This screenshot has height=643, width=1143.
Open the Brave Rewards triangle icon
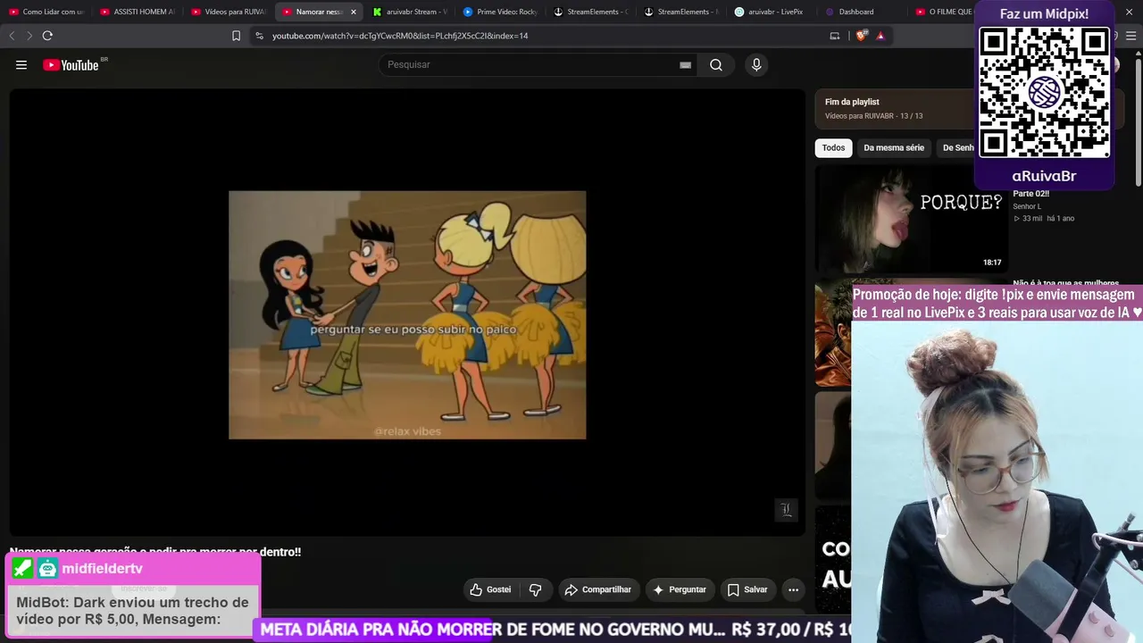[880, 36]
